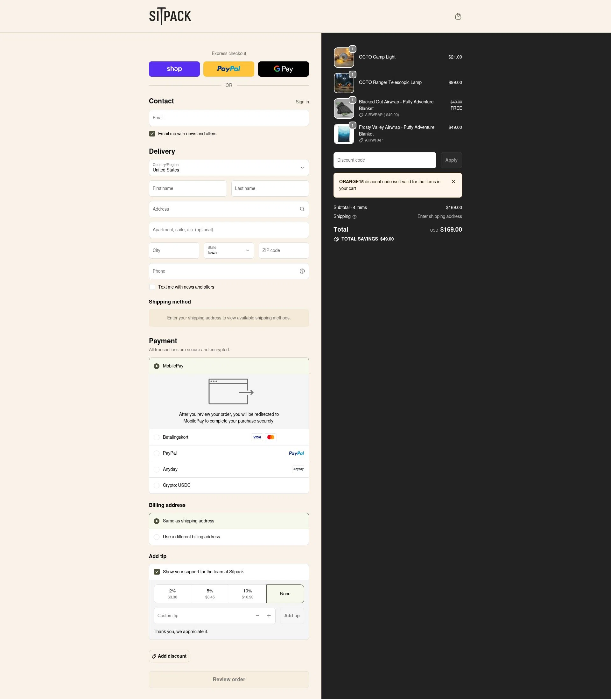Viewport: 611px width, 699px height.
Task: Enable Text me with news and offers
Action: tap(152, 287)
